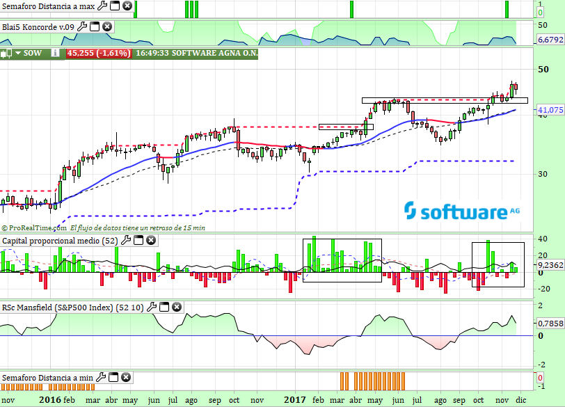Click the delayed data notice 'El flujo de datos'
Image resolution: width=565 pixels, height=407 pixels.
pyautogui.click(x=138, y=228)
